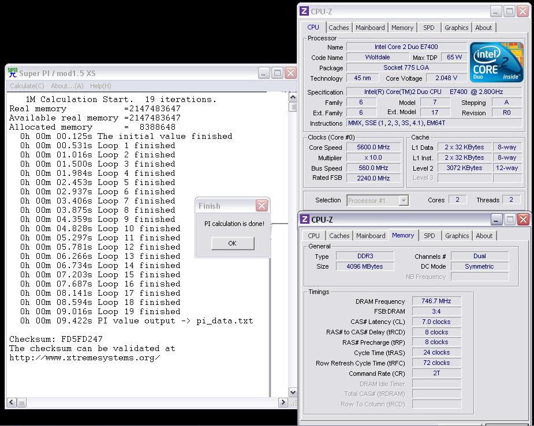This screenshot has height=426, width=534.
Task: Click the Rated FSB value 2240.0 MHz
Action: (x=374, y=178)
